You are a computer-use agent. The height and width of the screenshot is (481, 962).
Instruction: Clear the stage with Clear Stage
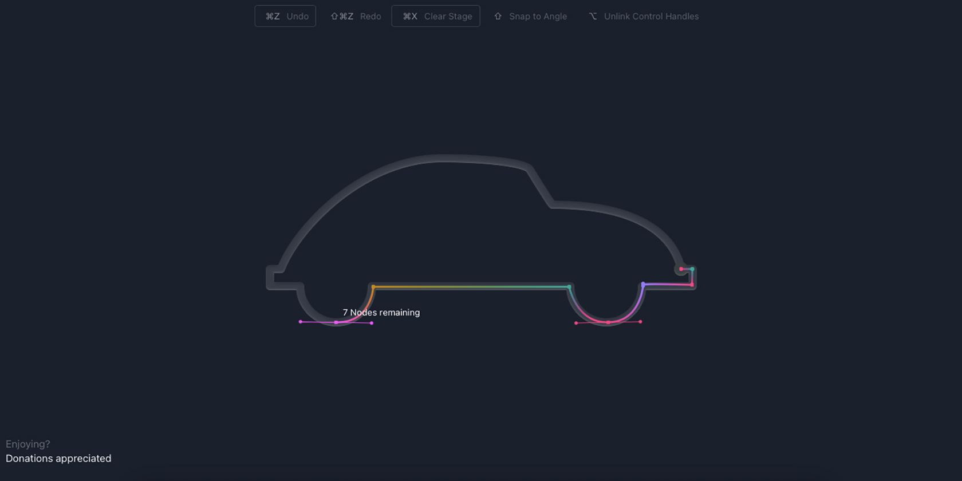click(x=436, y=16)
